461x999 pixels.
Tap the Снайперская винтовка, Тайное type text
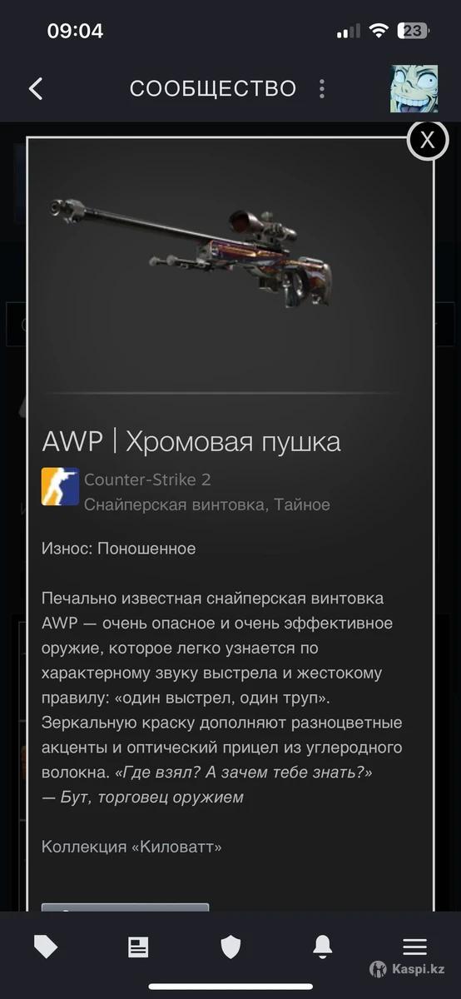point(207,504)
